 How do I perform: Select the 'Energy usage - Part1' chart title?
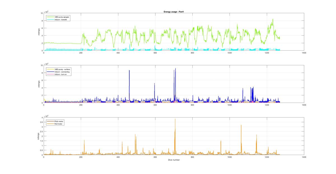pyautogui.click(x=174, y=12)
